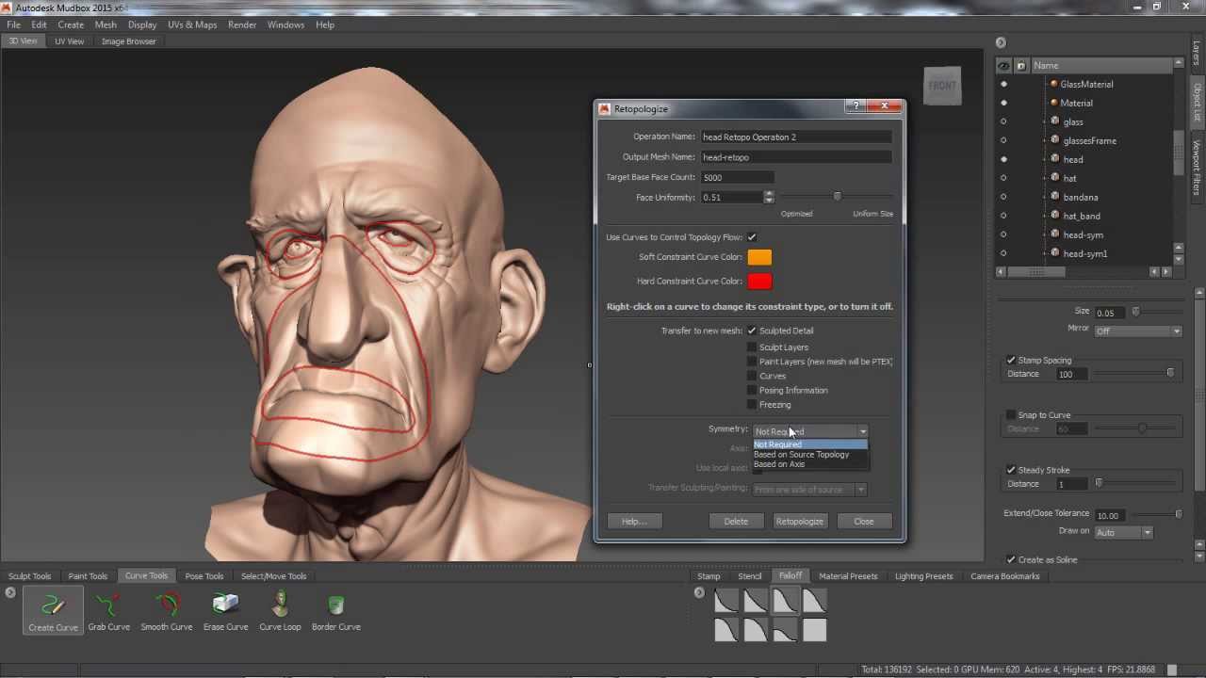Select the Border Curve tool

336,609
